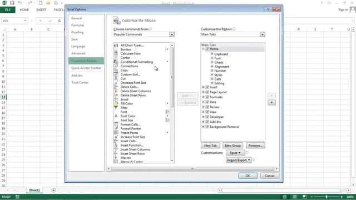Uncheck the Review tab checkbox
The width and height of the screenshot is (356, 200).
(207, 107)
